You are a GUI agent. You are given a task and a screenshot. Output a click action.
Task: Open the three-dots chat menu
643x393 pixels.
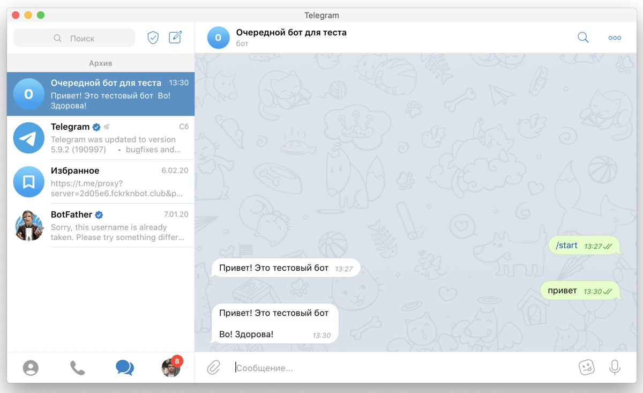615,38
